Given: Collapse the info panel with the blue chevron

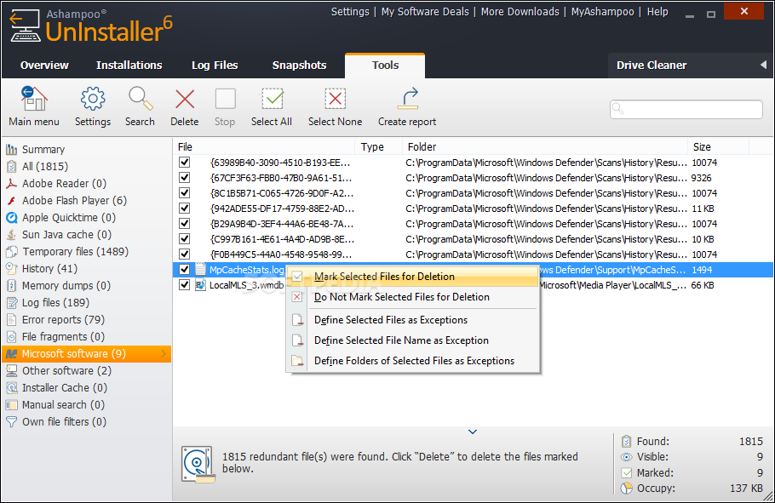Looking at the screenshot, I should tap(473, 432).
